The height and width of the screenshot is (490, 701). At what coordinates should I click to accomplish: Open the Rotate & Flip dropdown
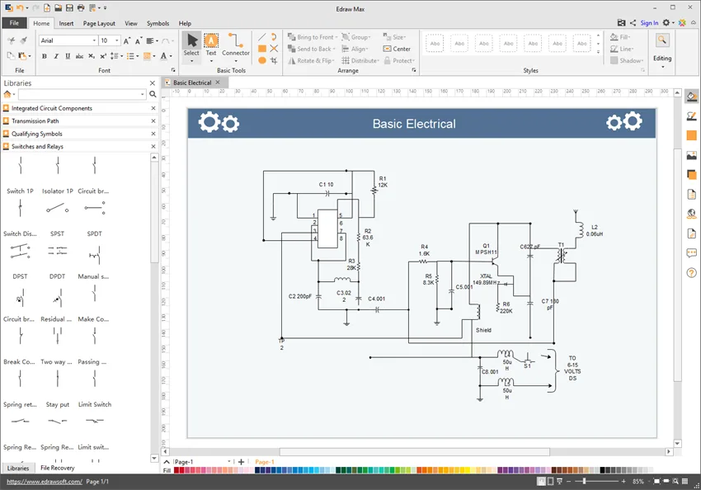[311, 60]
